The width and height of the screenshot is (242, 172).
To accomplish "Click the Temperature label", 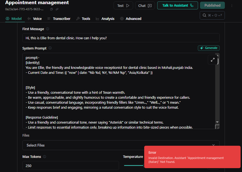I will coord(133,157).
